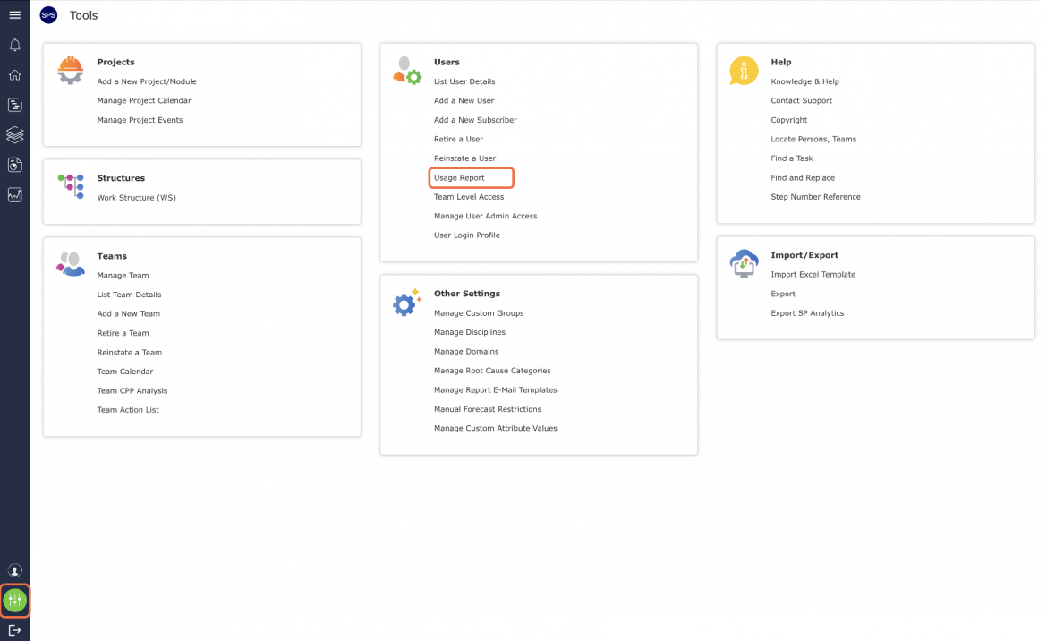Open the user profile icon in sidebar
The width and height of the screenshot is (1047, 641).
point(14,571)
